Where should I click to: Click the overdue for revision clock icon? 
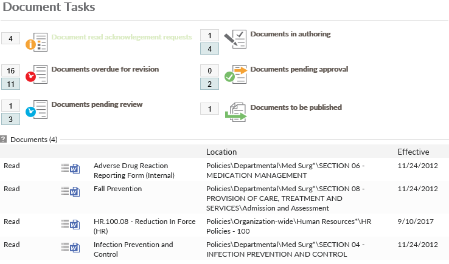pos(38,74)
